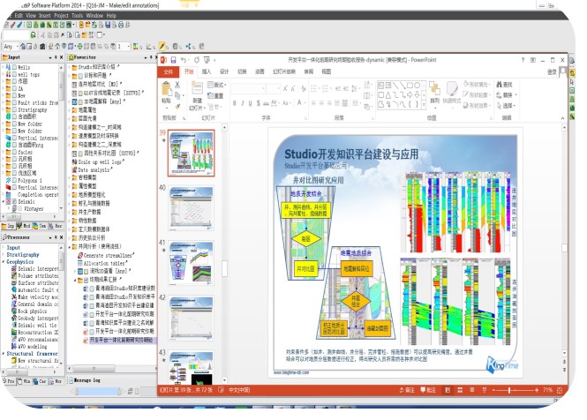The image size is (587, 420).
Task: Toggle Underline formatting in PowerPoint ribbon
Action: tap(250, 103)
